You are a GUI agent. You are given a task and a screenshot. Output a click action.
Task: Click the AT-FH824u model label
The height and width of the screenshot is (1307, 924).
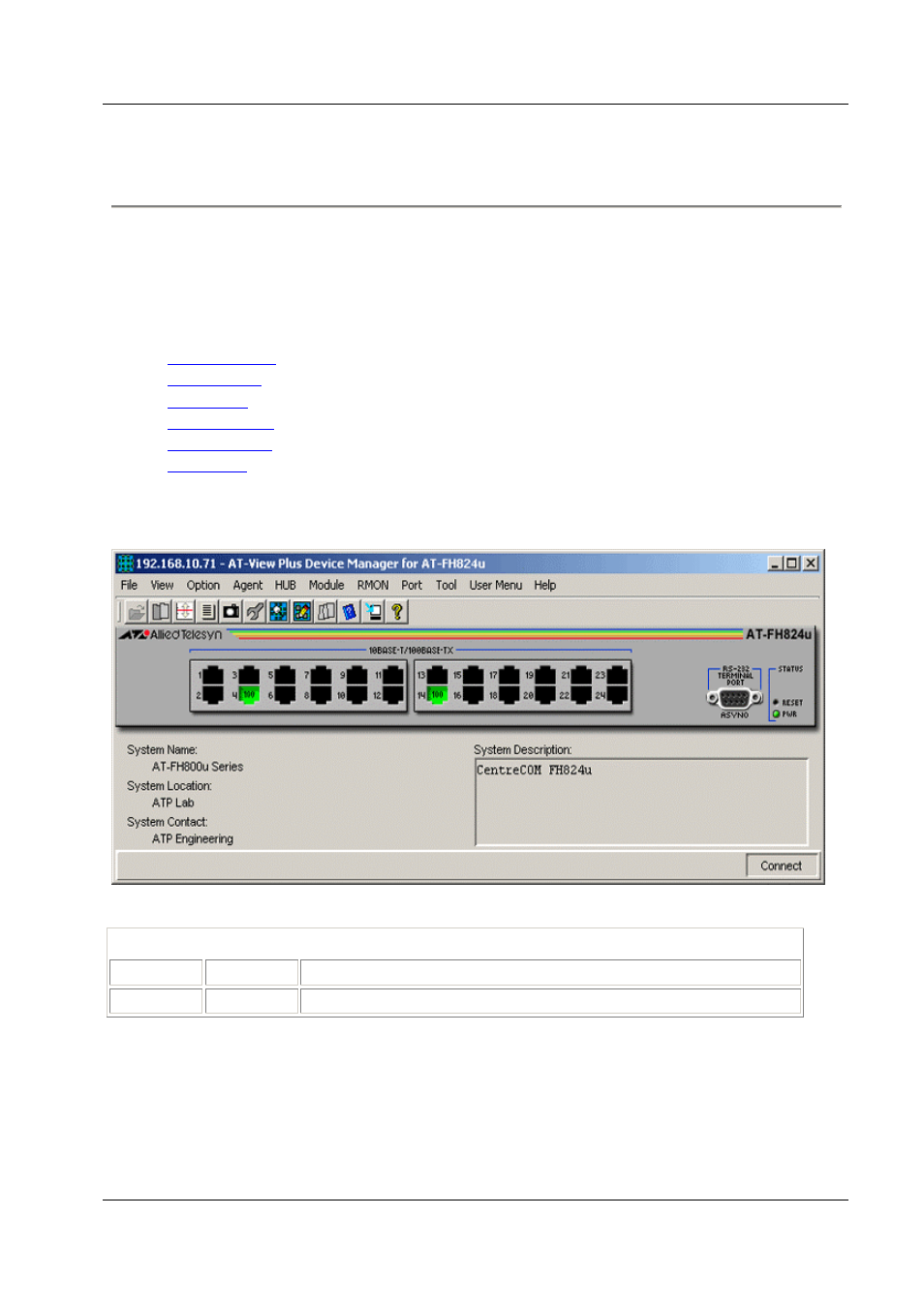pos(779,635)
